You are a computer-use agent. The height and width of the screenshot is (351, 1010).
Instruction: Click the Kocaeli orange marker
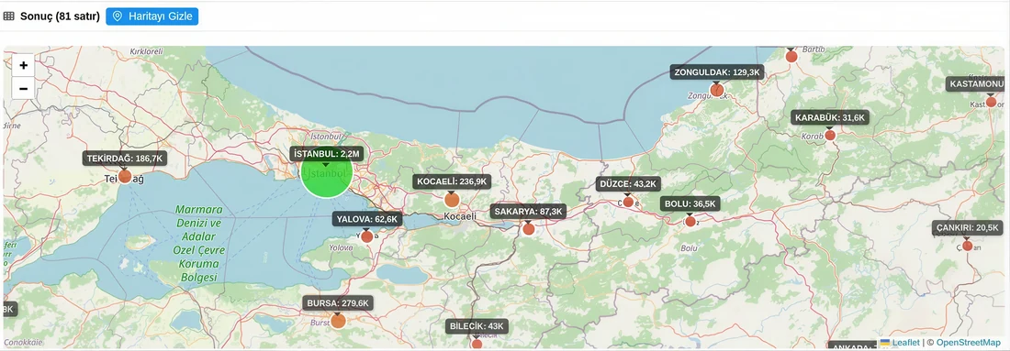coord(452,200)
